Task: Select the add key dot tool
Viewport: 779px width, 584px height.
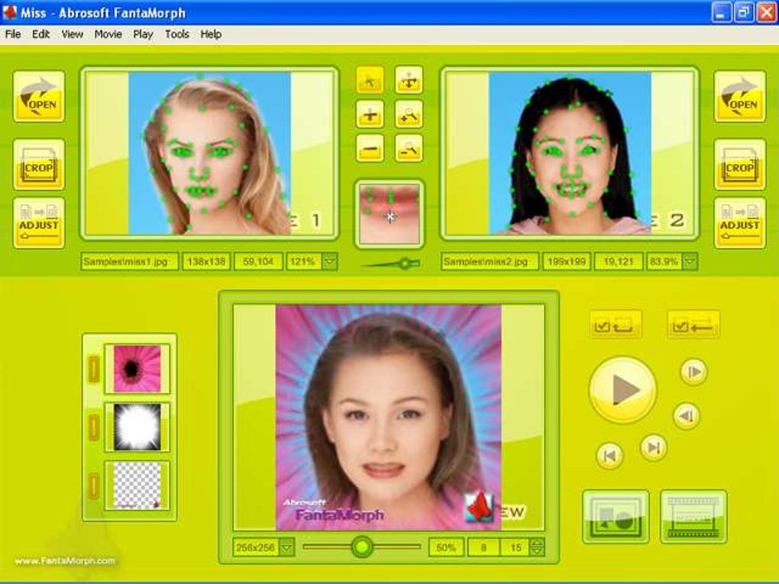Action: click(370, 115)
